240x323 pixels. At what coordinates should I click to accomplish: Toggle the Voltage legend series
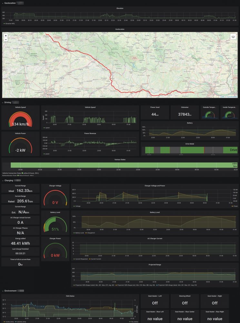[x=77, y=206]
